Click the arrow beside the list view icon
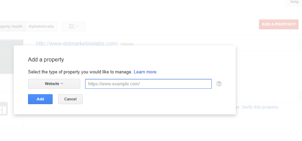The width and height of the screenshot is (302, 141). point(78,26)
